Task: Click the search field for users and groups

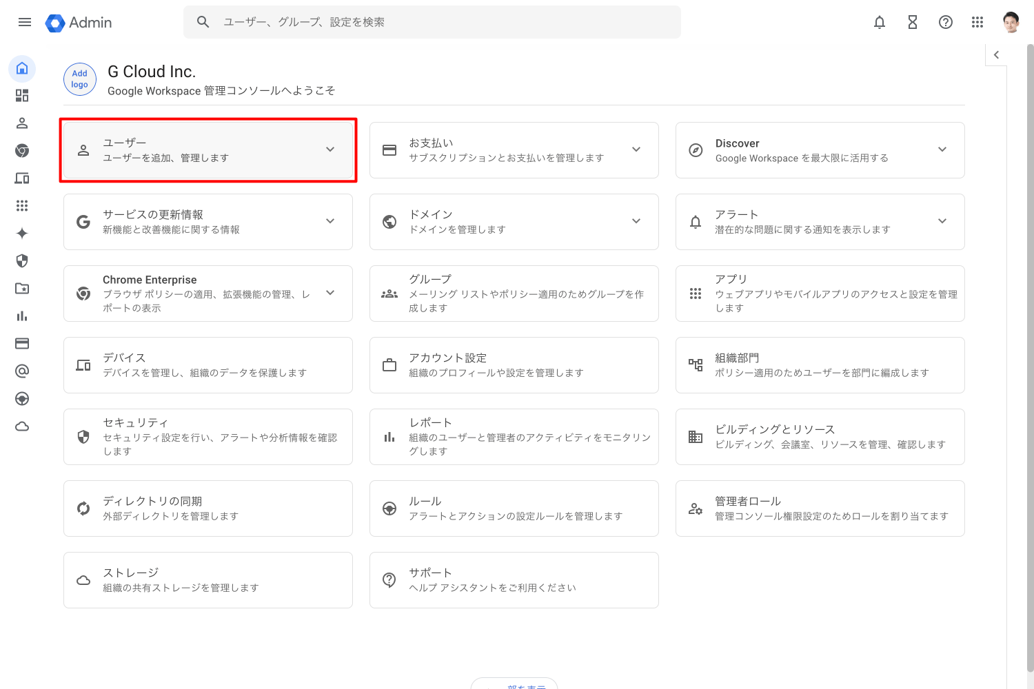Action: click(432, 22)
